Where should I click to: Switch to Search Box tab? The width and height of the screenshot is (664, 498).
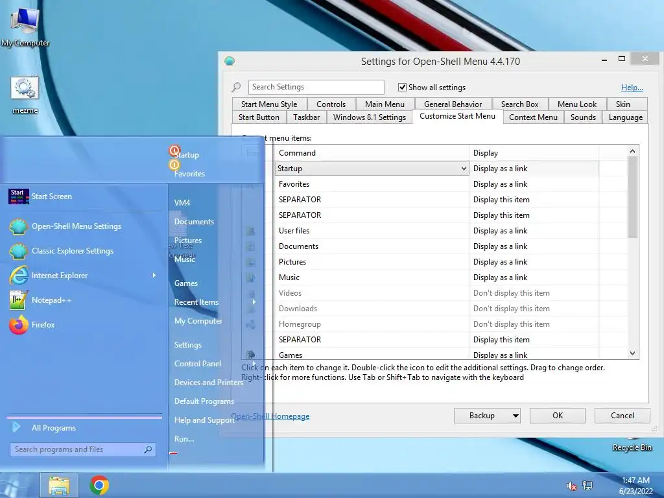(x=519, y=104)
